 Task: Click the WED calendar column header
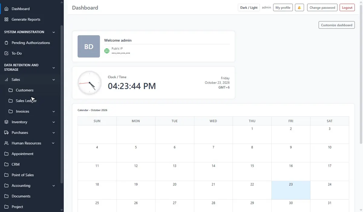(213, 121)
